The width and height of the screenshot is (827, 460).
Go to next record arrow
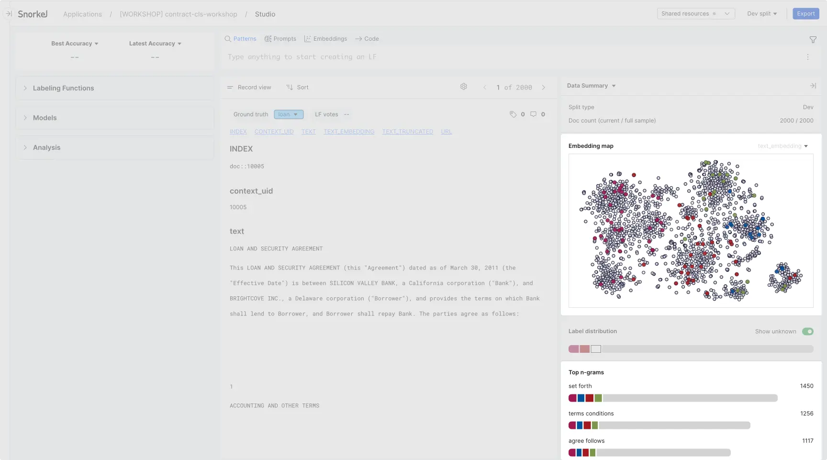[544, 88]
